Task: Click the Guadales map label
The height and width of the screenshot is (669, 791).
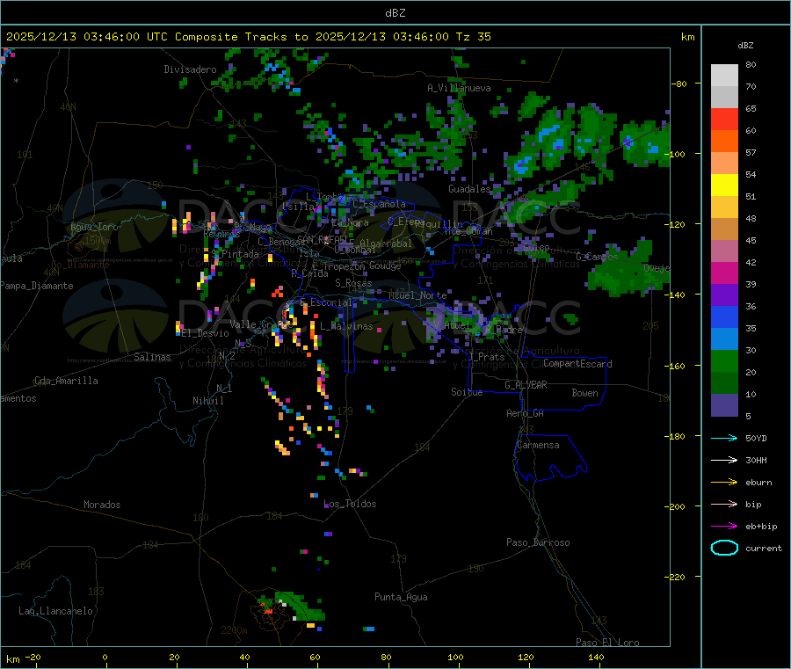Action: tap(469, 189)
